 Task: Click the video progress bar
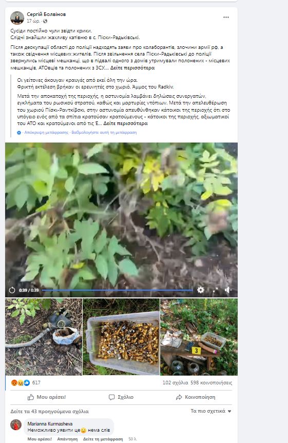tap(117, 290)
